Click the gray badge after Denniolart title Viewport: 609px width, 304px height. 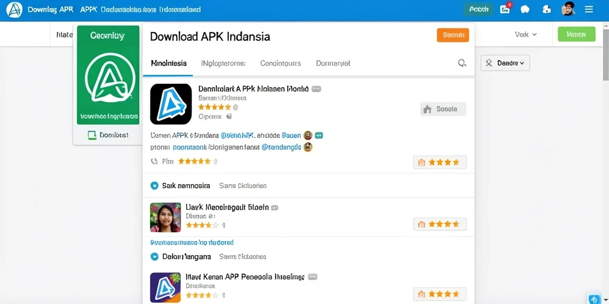(x=316, y=89)
